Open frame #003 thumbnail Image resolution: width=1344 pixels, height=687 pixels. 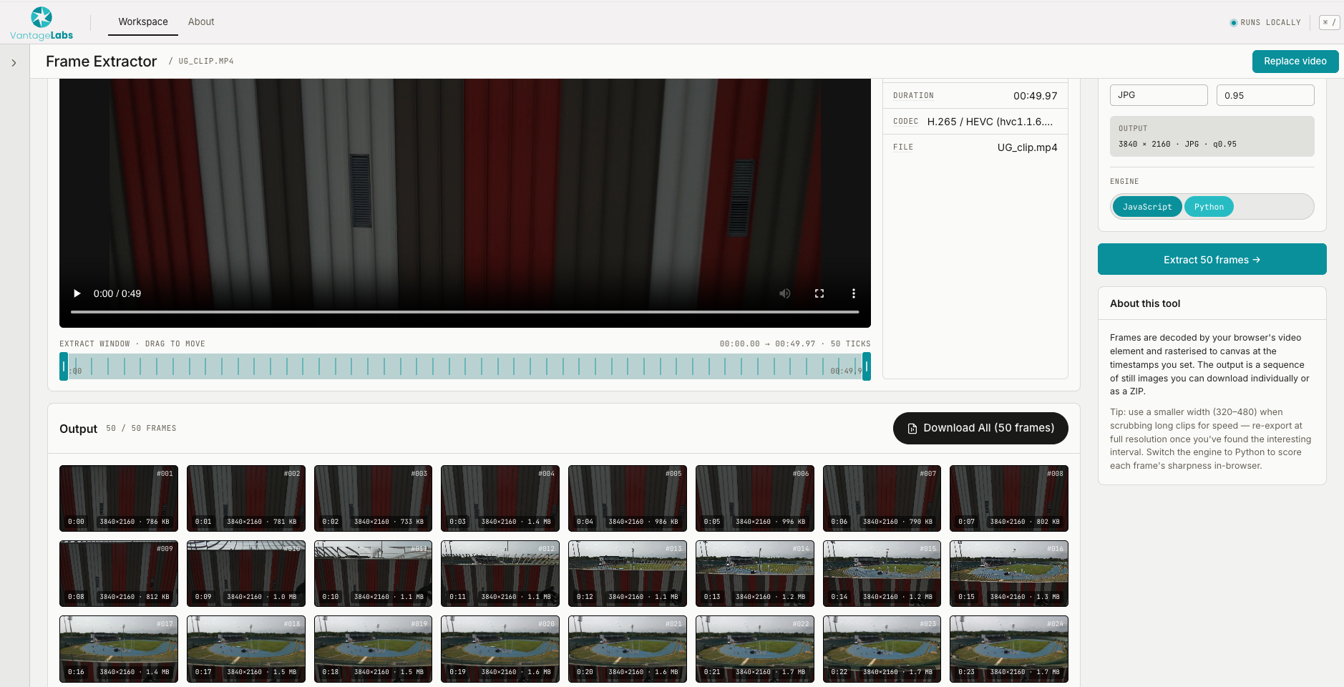[x=373, y=498]
